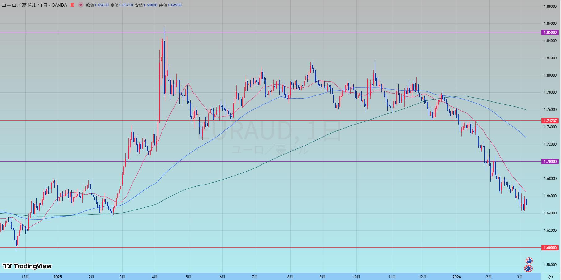Click the TradingView logo
Image resolution: width=561 pixels, height=280 pixels.
click(27, 266)
